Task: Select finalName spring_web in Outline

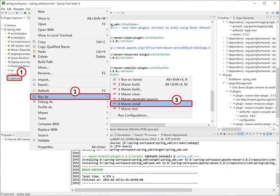Action: tap(241, 79)
